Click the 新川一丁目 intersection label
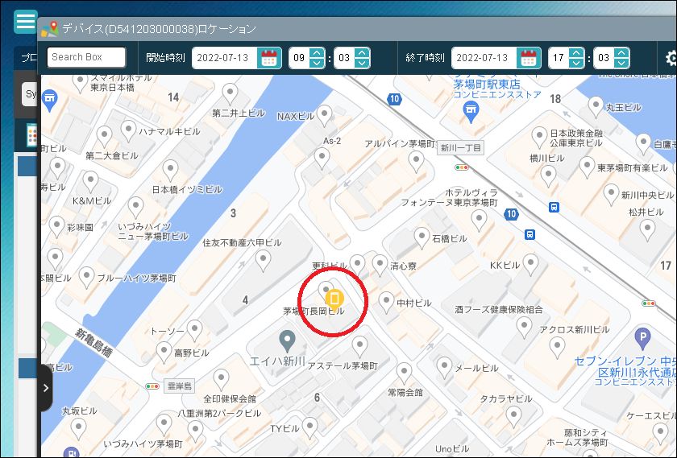The height and width of the screenshot is (458, 677). click(x=461, y=148)
